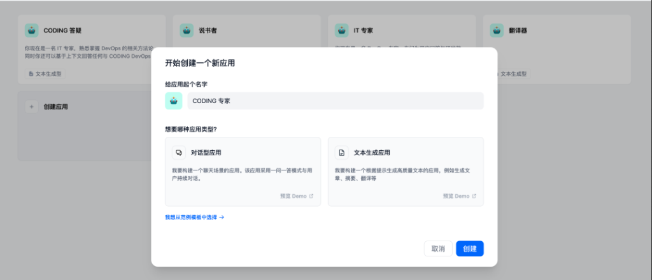
Task: Select the 对话型应用 app type card
Action: click(242, 171)
